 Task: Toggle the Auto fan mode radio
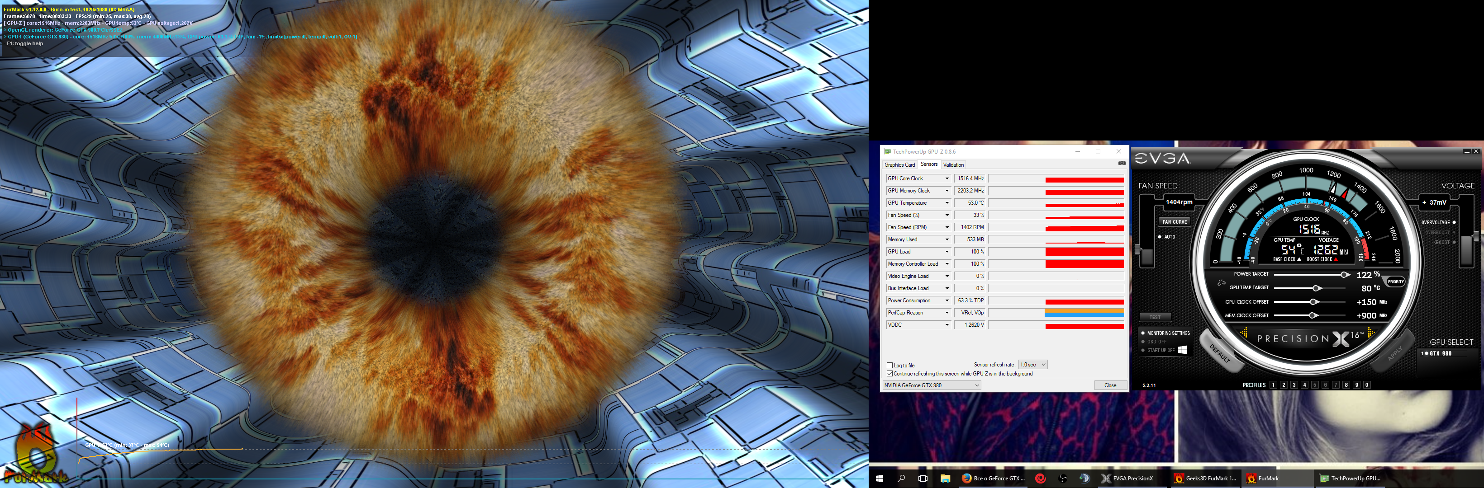click(1160, 236)
